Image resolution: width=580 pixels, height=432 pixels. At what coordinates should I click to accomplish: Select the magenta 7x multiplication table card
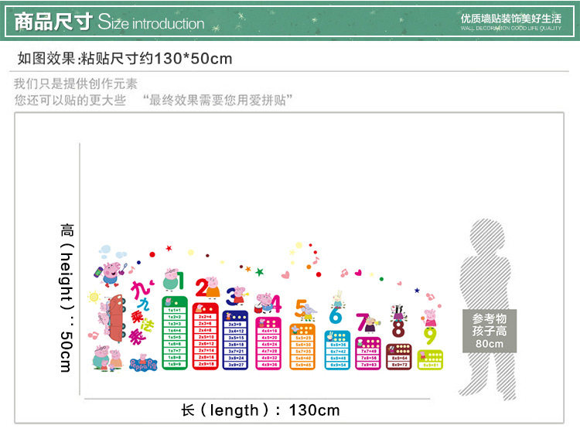[x=368, y=353]
